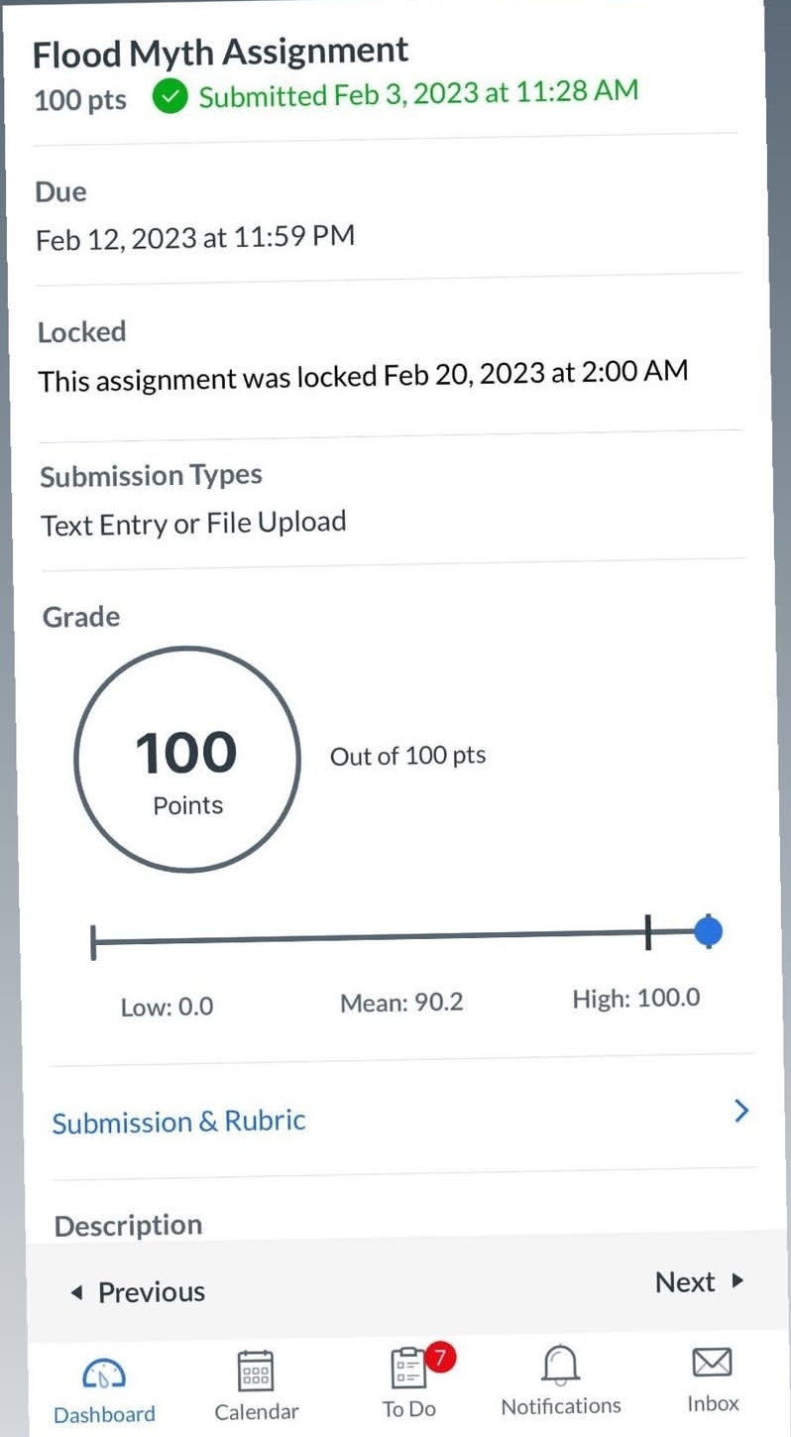791x1437 pixels.
Task: Click the mean marker on grade line
Action: (647, 932)
